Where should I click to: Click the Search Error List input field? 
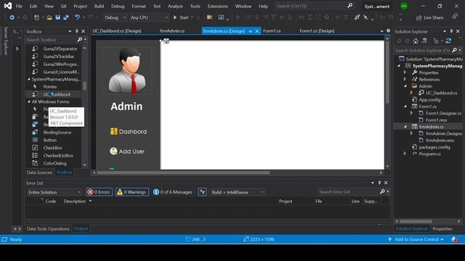349,191
